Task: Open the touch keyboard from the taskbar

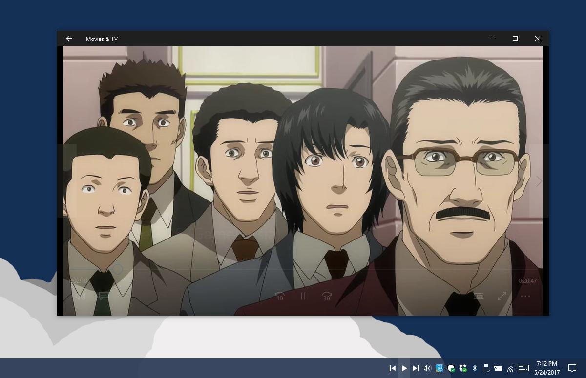Action: 523,368
